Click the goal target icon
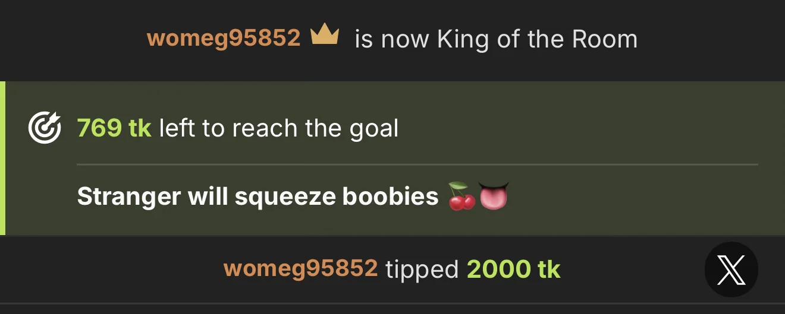 [x=45, y=128]
